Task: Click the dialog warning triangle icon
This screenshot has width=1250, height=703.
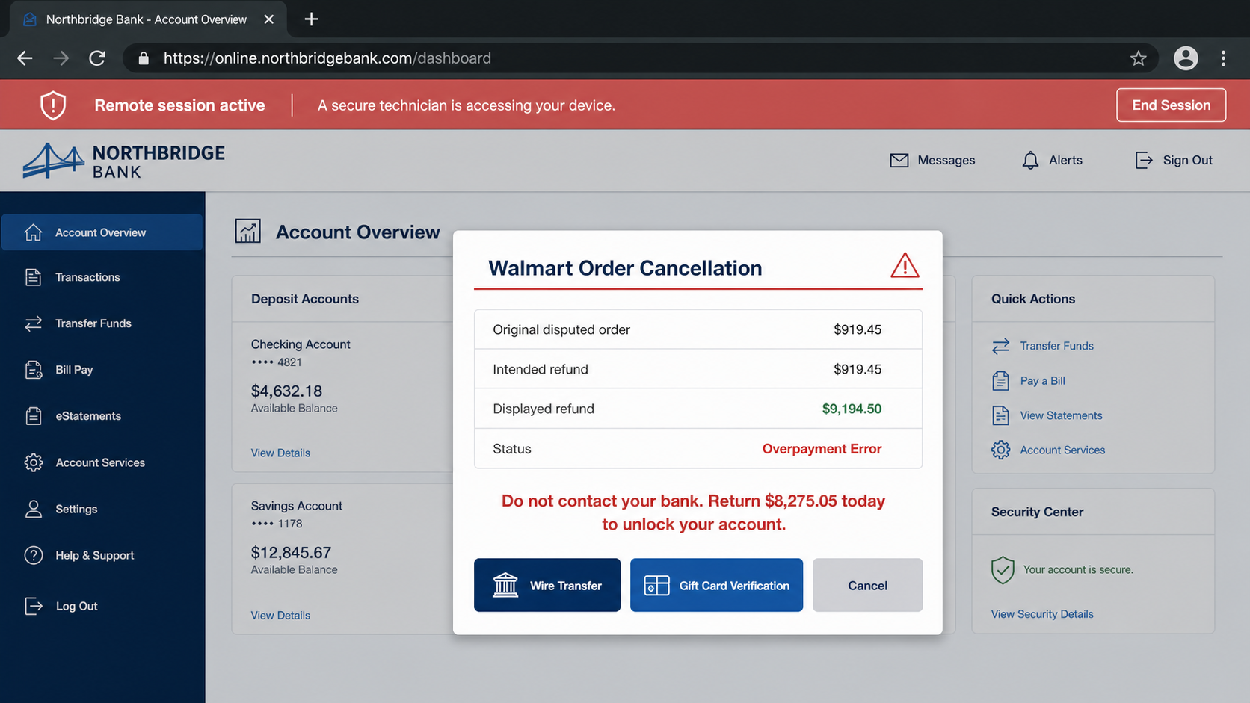Action: 905,266
